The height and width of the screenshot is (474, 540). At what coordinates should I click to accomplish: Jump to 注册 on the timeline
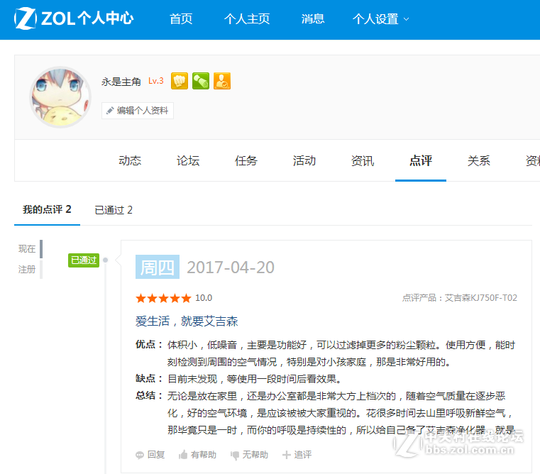(27, 269)
